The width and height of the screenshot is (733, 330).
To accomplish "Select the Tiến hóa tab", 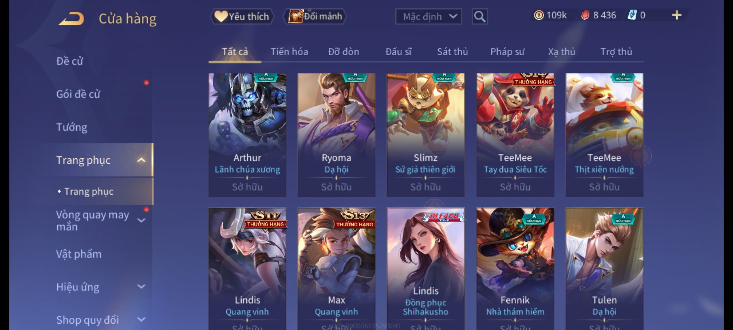I will (289, 52).
